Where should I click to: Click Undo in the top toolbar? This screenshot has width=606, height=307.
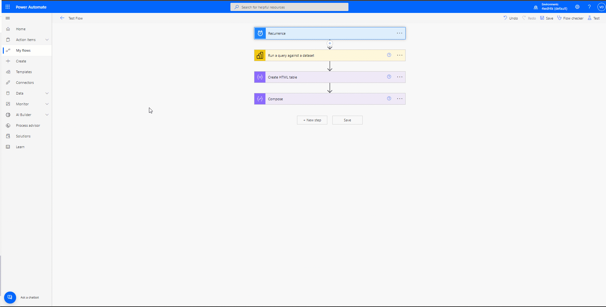click(510, 18)
